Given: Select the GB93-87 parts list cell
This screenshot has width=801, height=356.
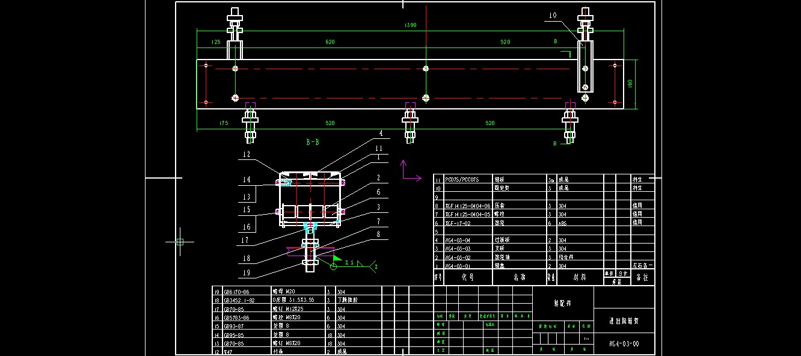Looking at the screenshot, I should point(234,325).
